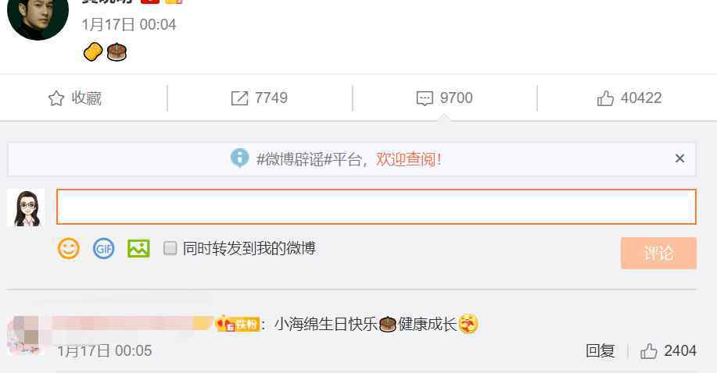
Task: Click the comment bubble icon showing 9700
Action: [425, 98]
